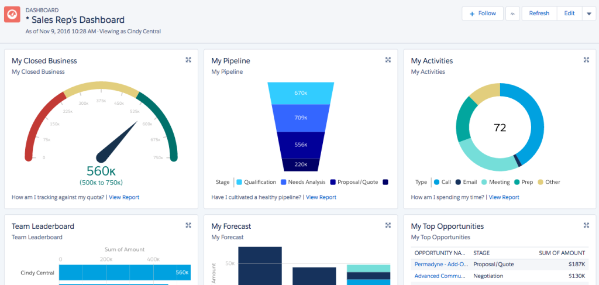Open the dropdown arrow next to Edit

point(588,13)
